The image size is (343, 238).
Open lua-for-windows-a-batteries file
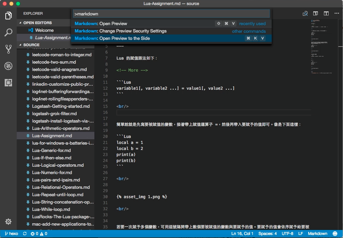(x=56, y=143)
